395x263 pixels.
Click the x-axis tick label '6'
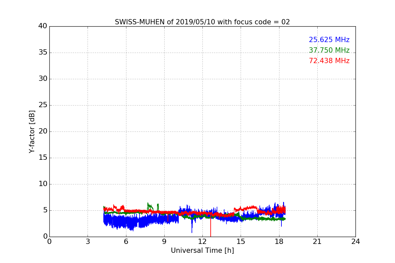point(126,242)
